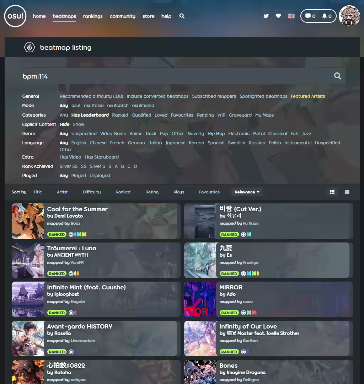364x384 pixels.
Task: Switch to large card view
Action: coord(347,192)
